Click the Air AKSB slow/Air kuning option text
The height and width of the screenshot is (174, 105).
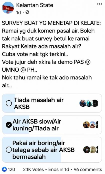point(37,125)
